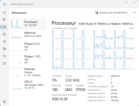The height and width of the screenshot is (106, 139).
Task: Open the three-dot more options menu
Action: 134,13
